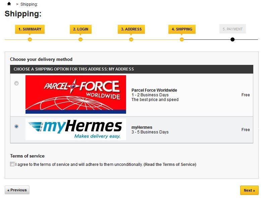Click the 'Parcel Force Worldwide' carrier name

tap(154, 90)
